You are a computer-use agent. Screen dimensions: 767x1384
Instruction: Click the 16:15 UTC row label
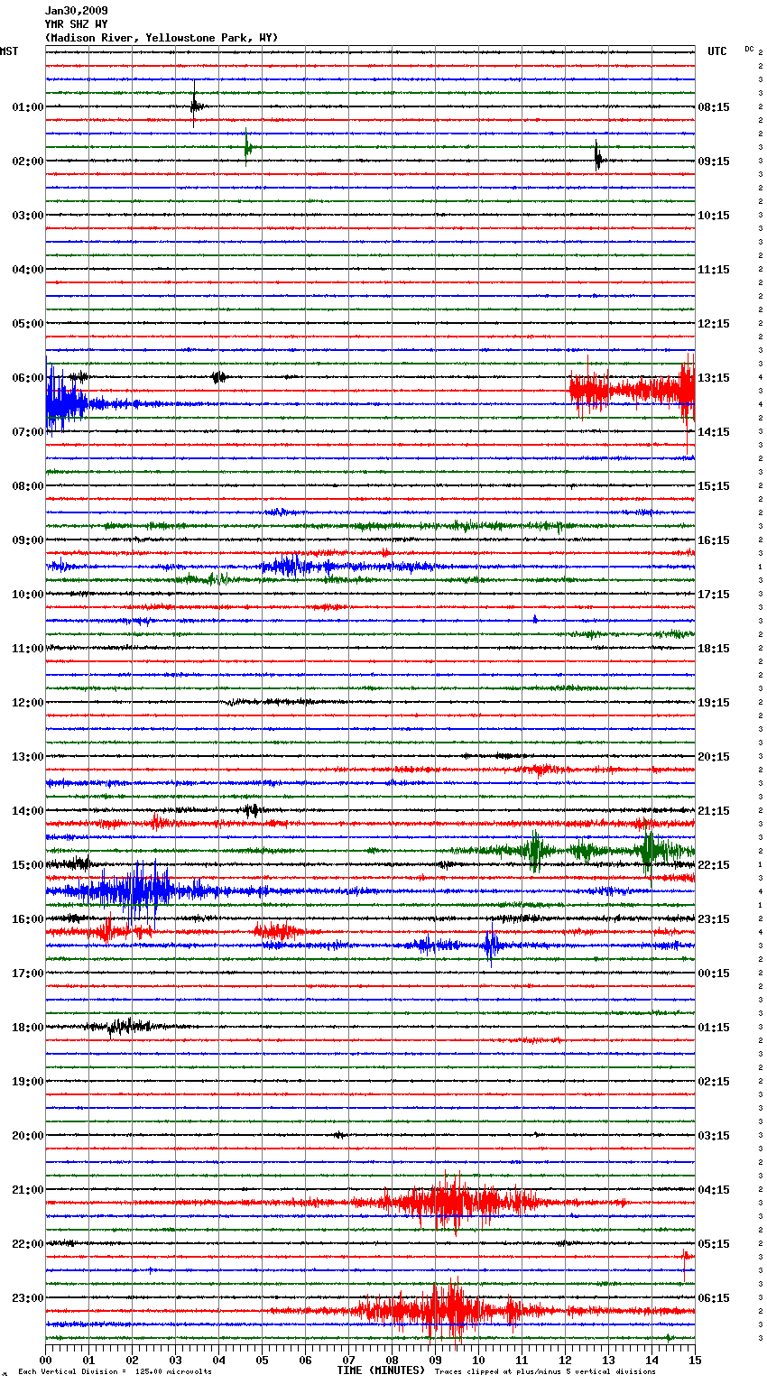(x=714, y=540)
